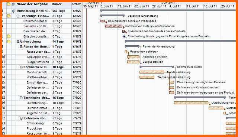Viewport: 238px width, 137px height.
Task: Select the Ablaufplan erst... task row
Action: 38,57
